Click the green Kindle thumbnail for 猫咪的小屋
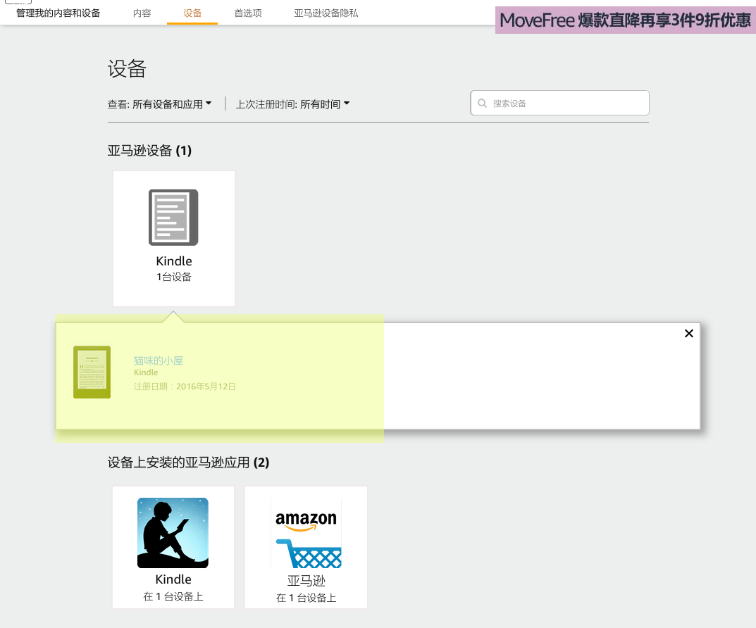This screenshot has height=628, width=756. [x=92, y=372]
